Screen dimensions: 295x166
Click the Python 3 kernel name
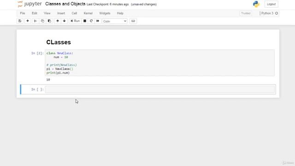tap(267, 13)
